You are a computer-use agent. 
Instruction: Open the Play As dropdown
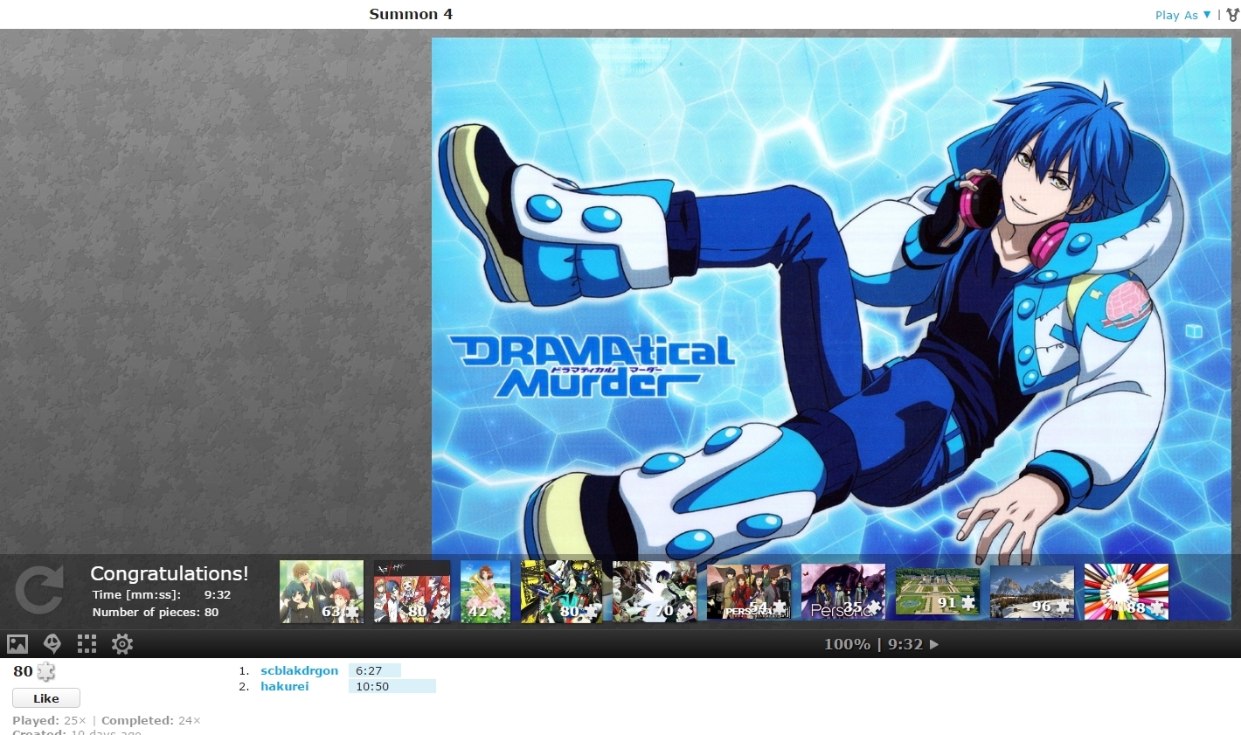coord(1183,15)
